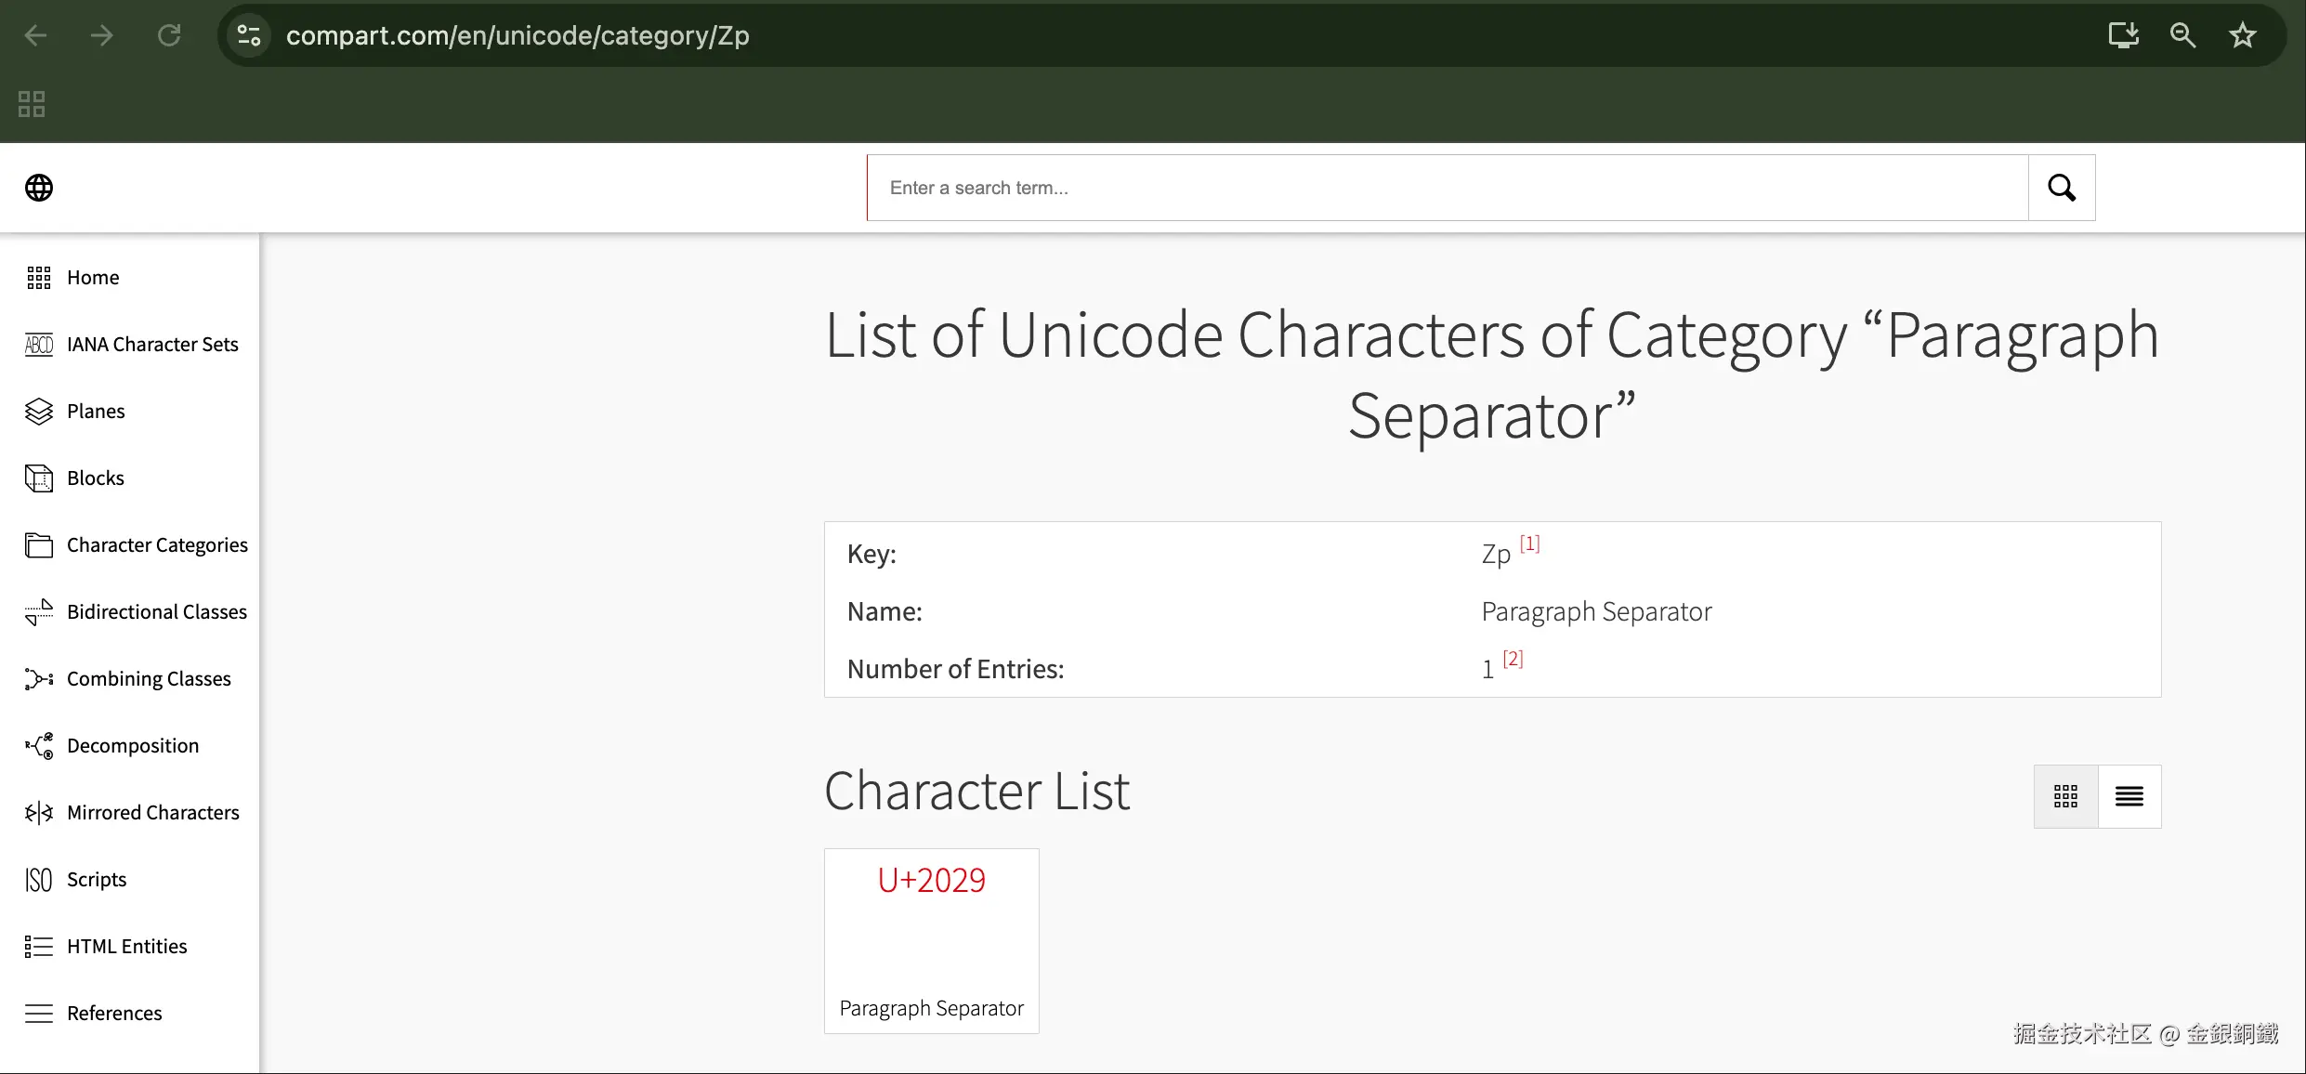Open the Planes sidebar item
Viewport: 2306px width, 1074px height.
coord(95,411)
